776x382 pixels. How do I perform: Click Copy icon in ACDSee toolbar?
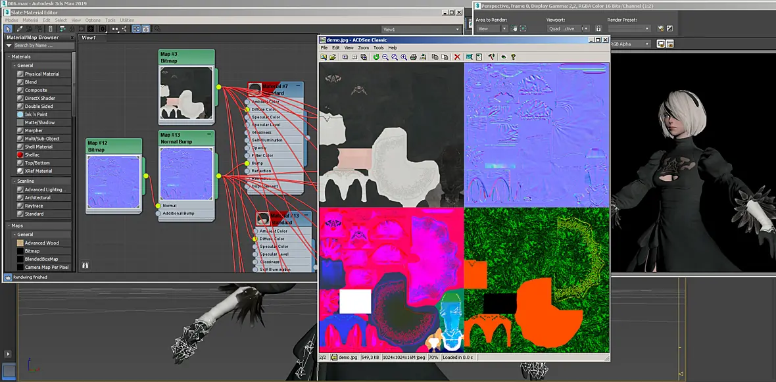pyautogui.click(x=435, y=57)
